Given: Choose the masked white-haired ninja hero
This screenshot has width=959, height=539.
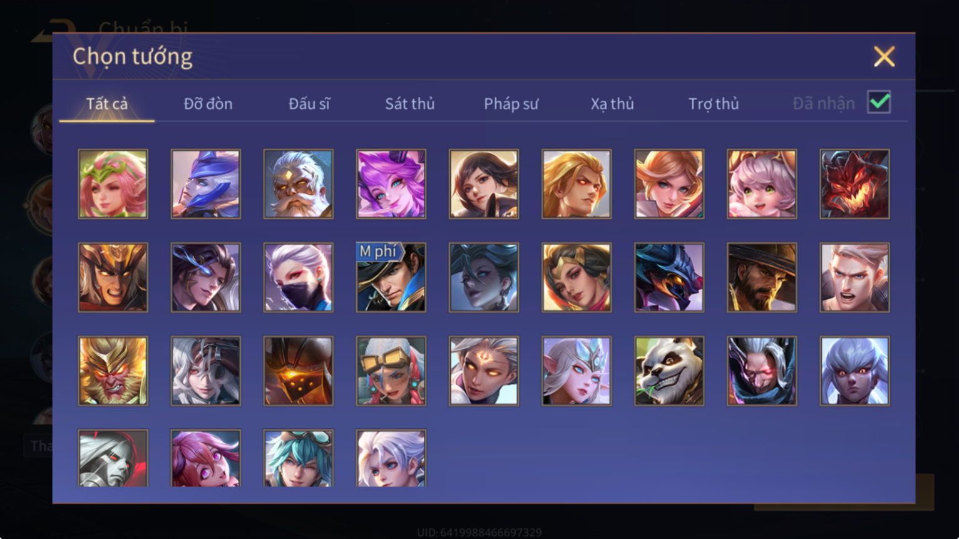Looking at the screenshot, I should click(299, 277).
